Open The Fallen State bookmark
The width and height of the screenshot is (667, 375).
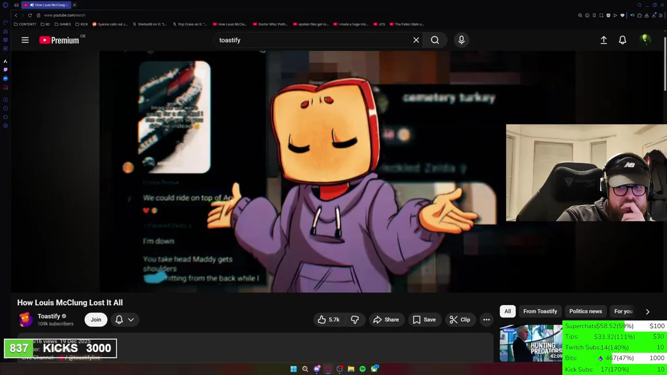click(x=407, y=24)
